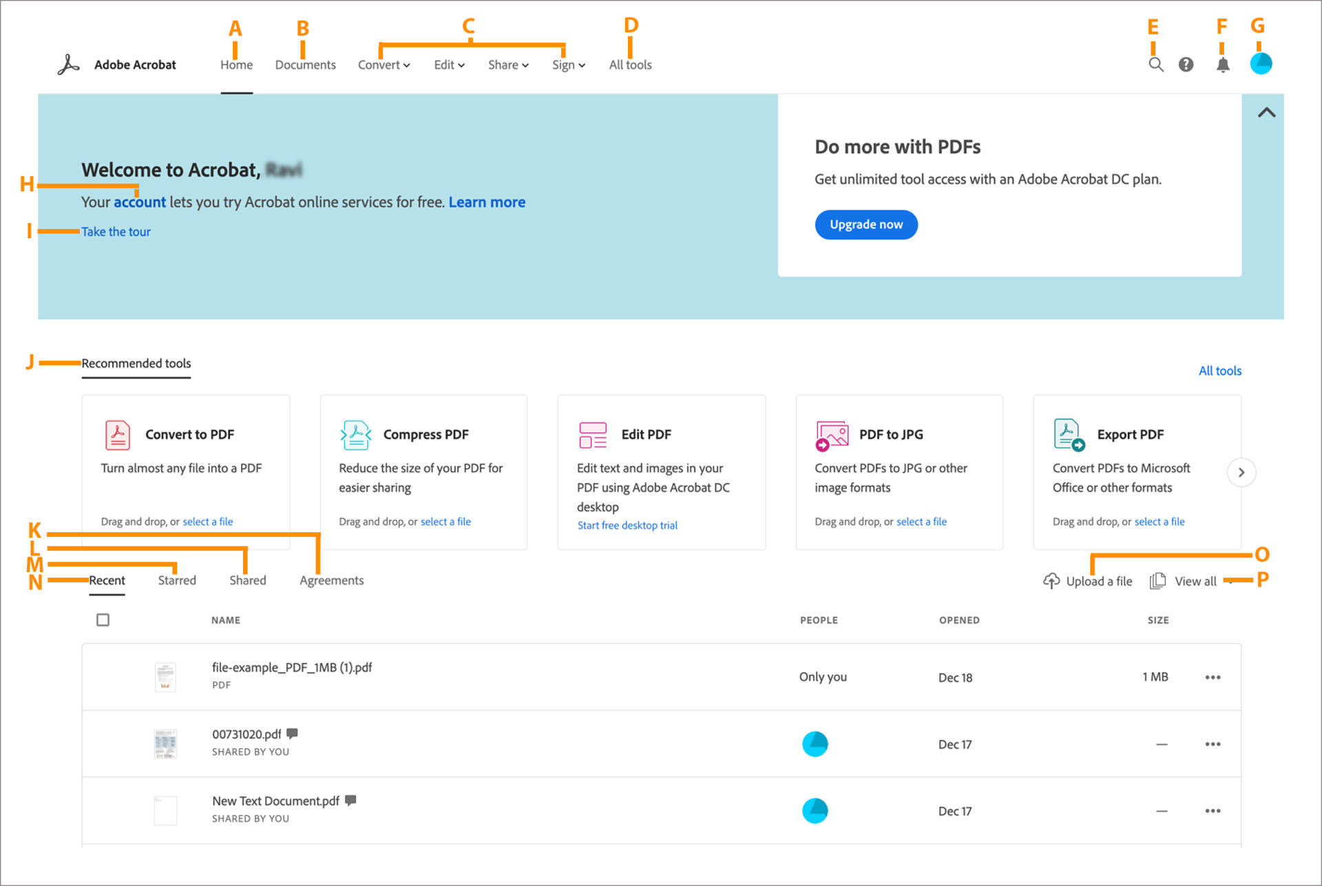Click the Compress PDF card title
This screenshot has width=1322, height=886.
click(x=426, y=434)
